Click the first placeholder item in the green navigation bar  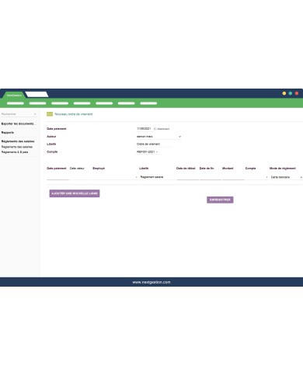[x=16, y=103]
